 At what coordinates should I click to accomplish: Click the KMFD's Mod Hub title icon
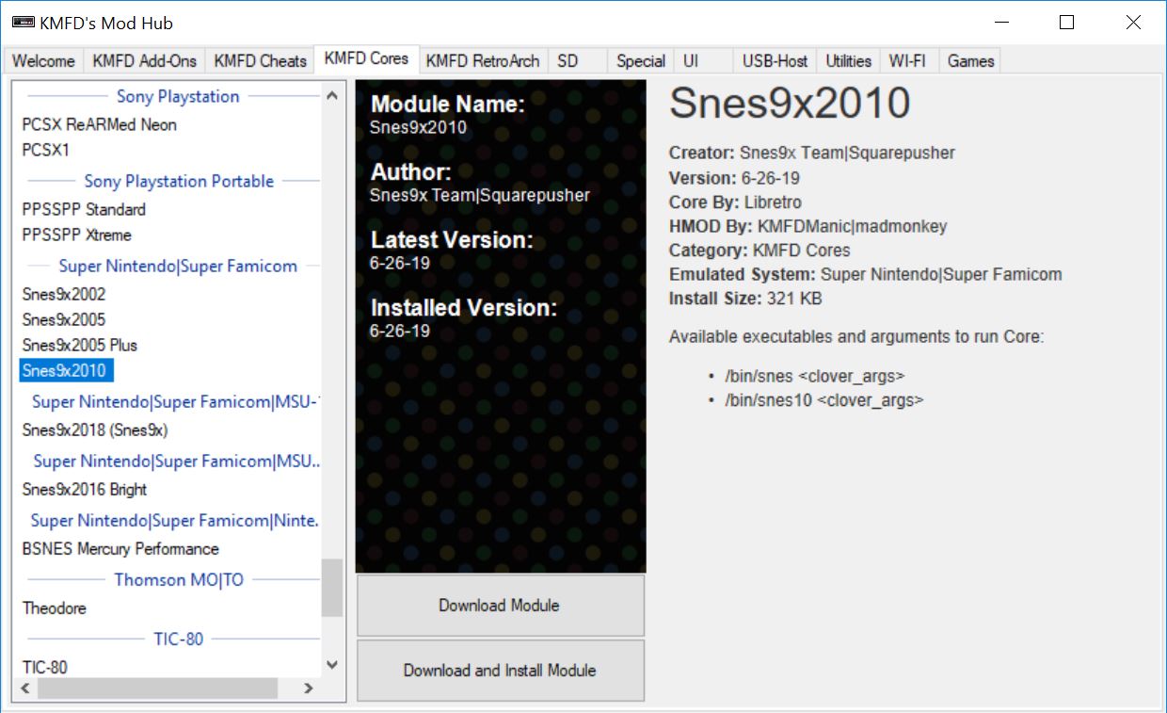(x=24, y=23)
